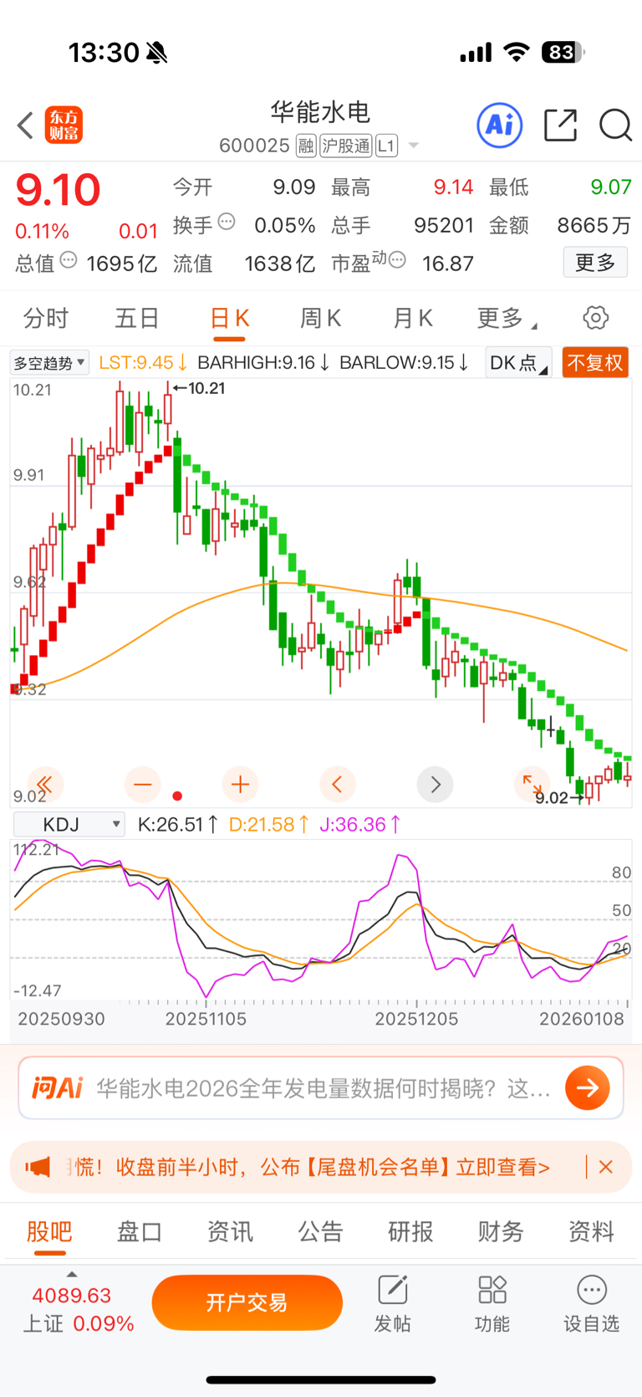
Task: Open the 公告 tab
Action: pyautogui.click(x=320, y=1231)
